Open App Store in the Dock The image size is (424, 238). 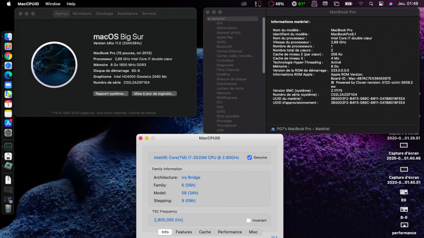click(x=8, y=123)
